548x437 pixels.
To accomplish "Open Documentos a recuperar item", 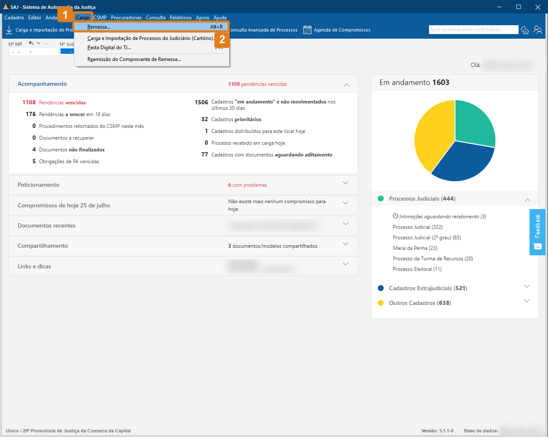I will 63,138.
